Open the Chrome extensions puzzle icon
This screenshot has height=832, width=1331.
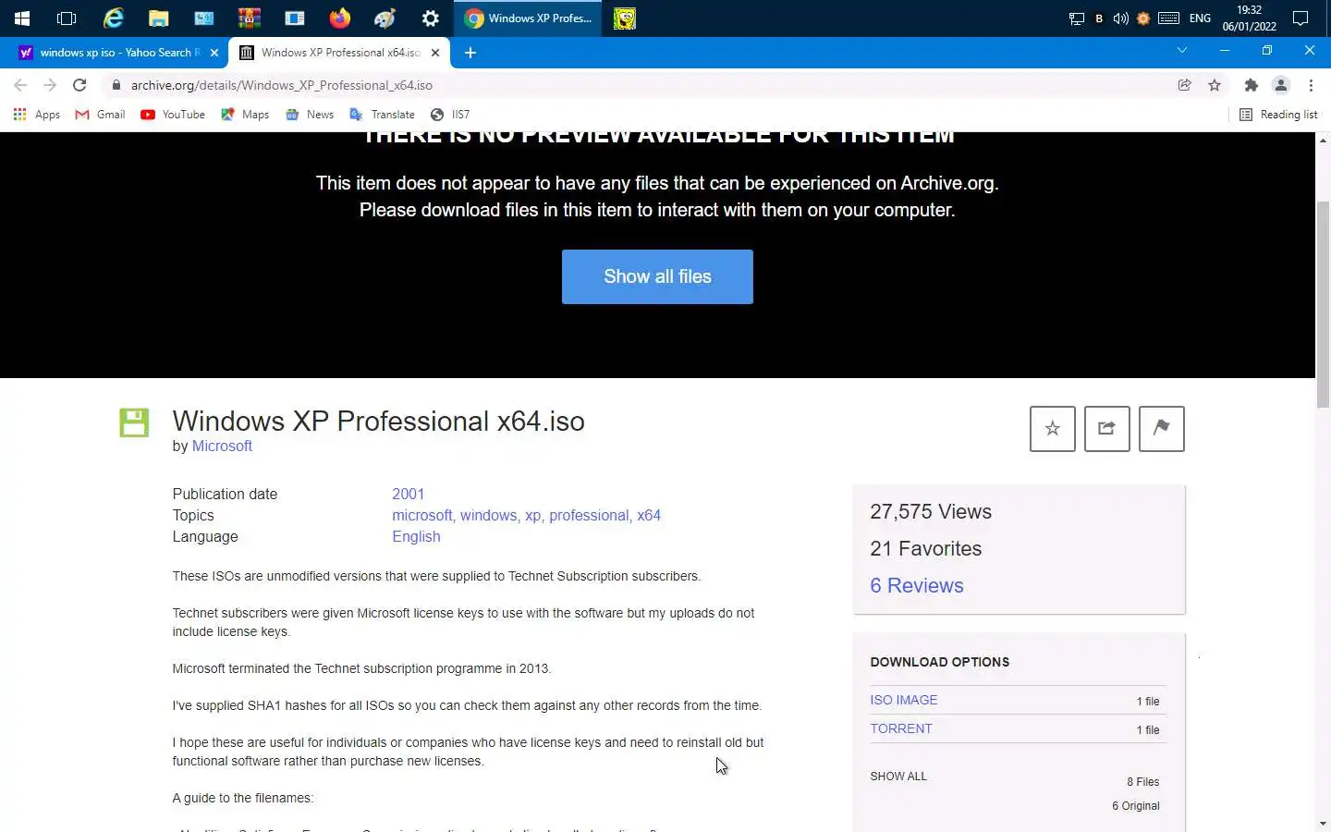(x=1251, y=85)
